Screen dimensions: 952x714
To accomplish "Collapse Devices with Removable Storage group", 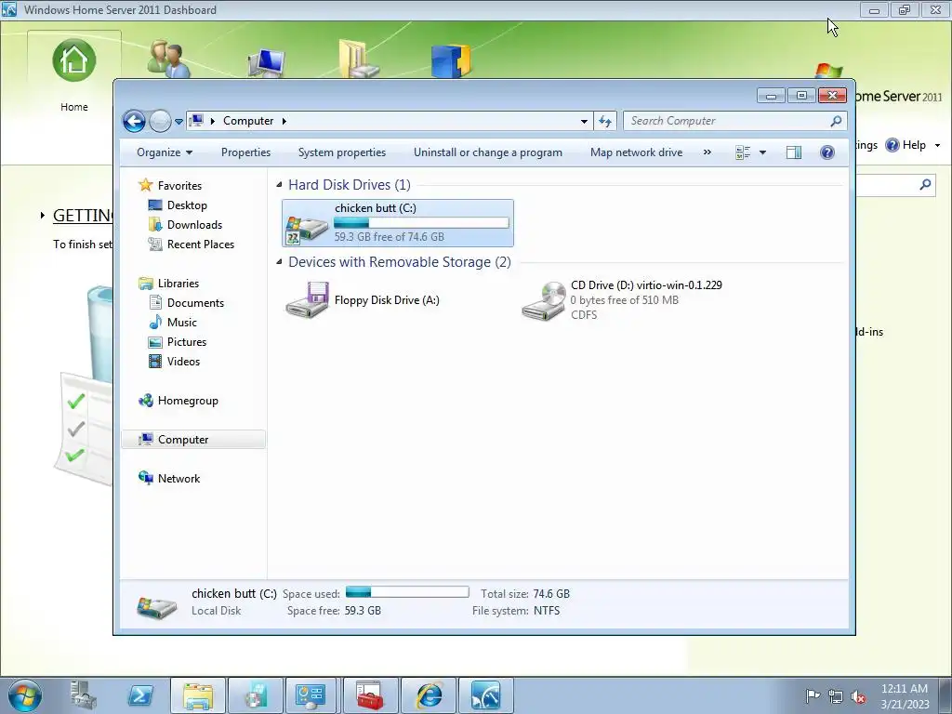I will [x=279, y=261].
